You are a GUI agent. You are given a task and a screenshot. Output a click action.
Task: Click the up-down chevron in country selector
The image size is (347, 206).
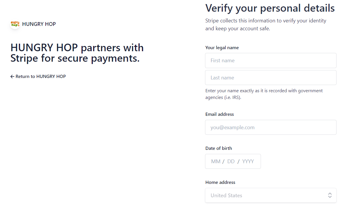330,196
